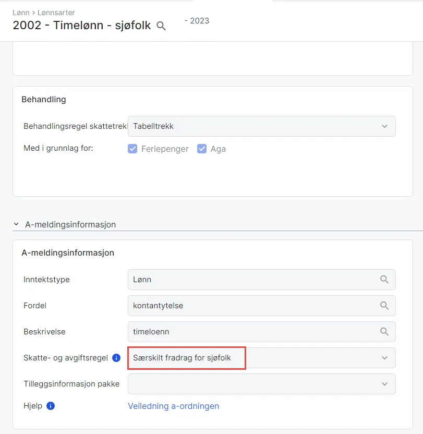Navigate to Lønn via breadcrumb
The height and width of the screenshot is (434, 423).
point(21,13)
